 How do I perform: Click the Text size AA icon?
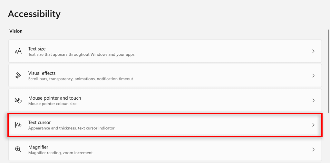click(x=18, y=51)
